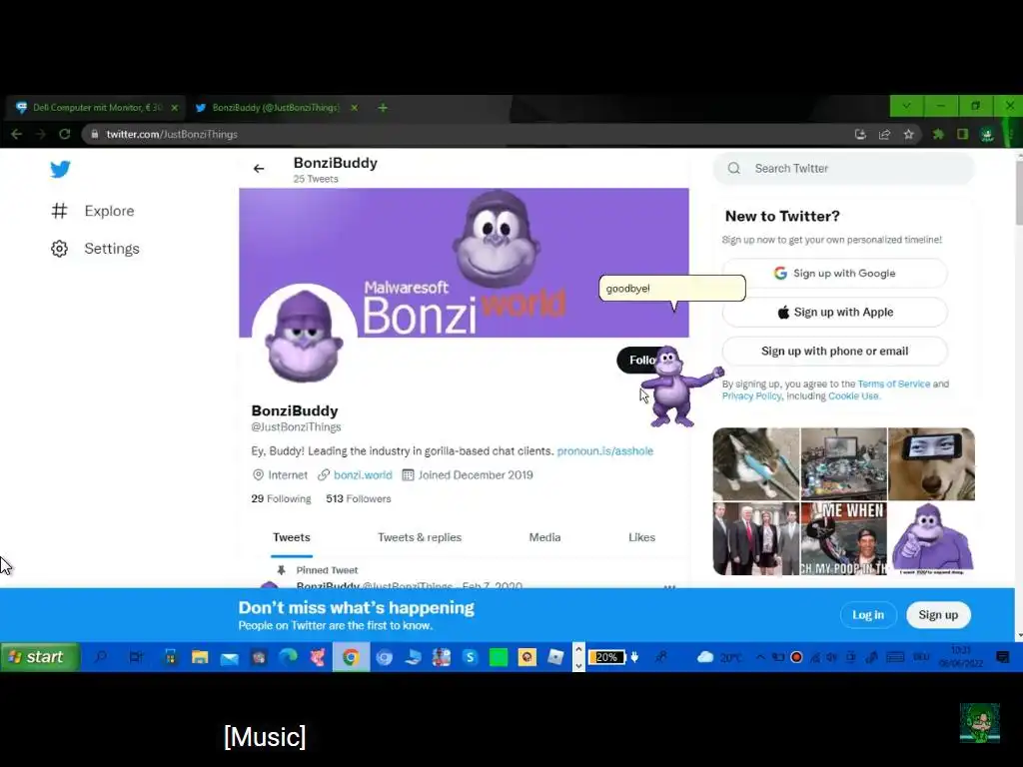Open Microsoft Store from the taskbar

tap(170, 657)
